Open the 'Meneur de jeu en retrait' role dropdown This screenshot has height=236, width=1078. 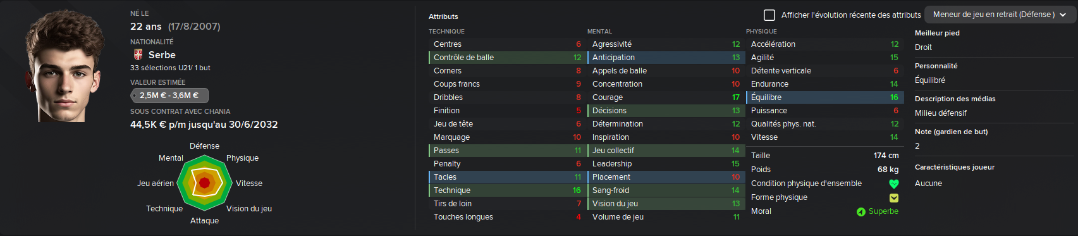pyautogui.click(x=1000, y=15)
